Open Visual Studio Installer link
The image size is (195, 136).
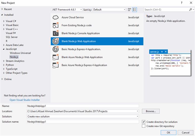[x=25, y=100]
